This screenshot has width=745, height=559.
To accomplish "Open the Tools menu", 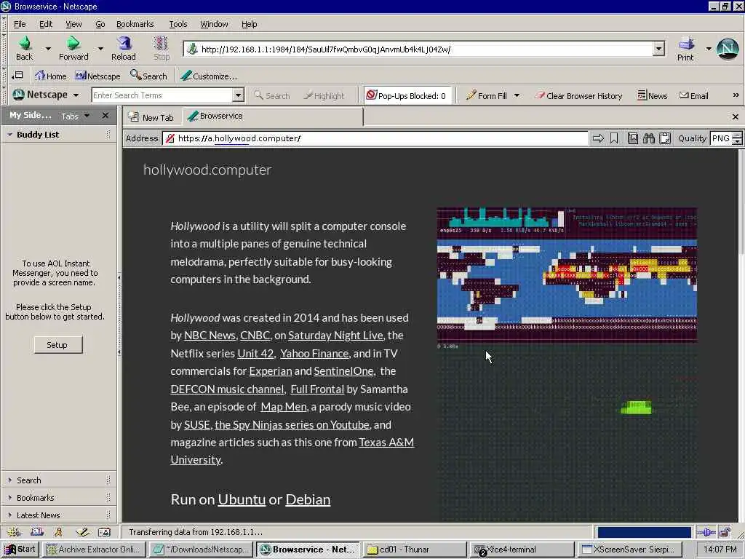I will pyautogui.click(x=178, y=24).
